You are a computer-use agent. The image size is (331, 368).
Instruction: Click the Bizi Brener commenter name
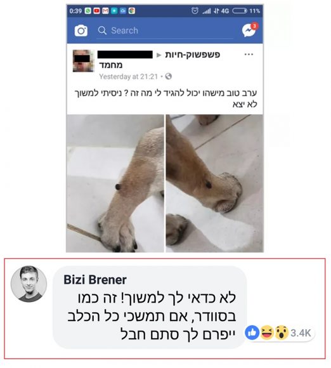pyautogui.click(x=95, y=280)
